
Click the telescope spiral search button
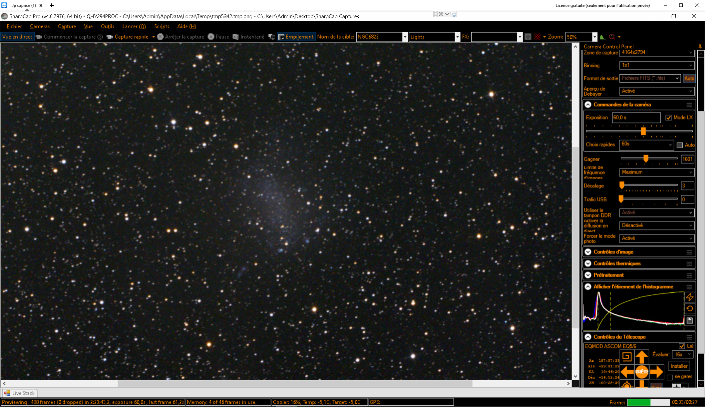click(x=627, y=357)
